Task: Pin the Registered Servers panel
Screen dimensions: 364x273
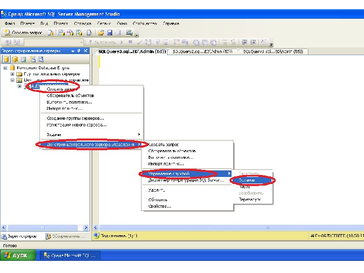Action: 79,51
